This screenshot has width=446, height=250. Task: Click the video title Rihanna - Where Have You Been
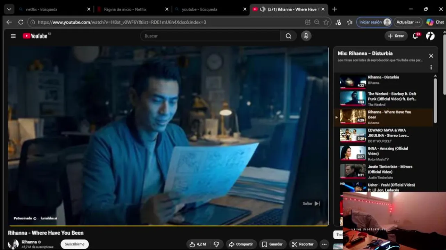click(46, 233)
